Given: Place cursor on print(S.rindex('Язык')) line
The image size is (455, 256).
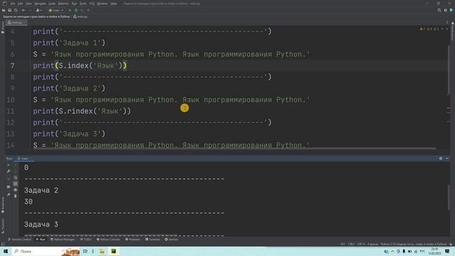Looking at the screenshot, I should pyautogui.click(x=82, y=111).
